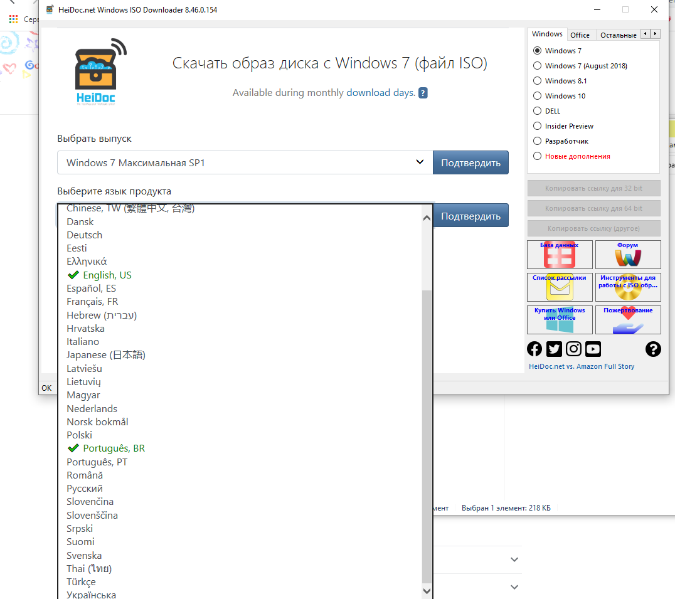Open the YouTube icon link

pos(593,349)
